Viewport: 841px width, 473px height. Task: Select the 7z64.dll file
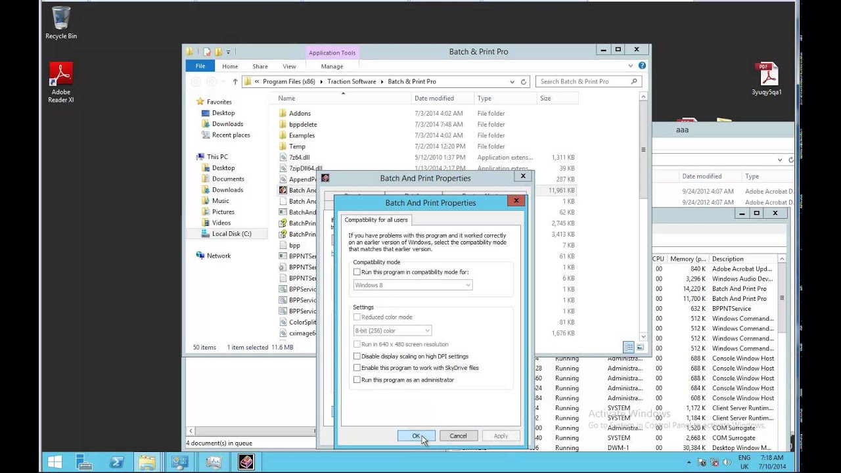[x=299, y=158]
